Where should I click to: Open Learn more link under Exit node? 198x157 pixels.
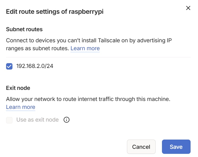pyautogui.click(x=21, y=107)
